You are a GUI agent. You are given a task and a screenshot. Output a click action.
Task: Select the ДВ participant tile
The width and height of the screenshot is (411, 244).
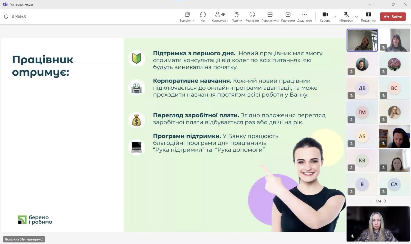(362, 88)
